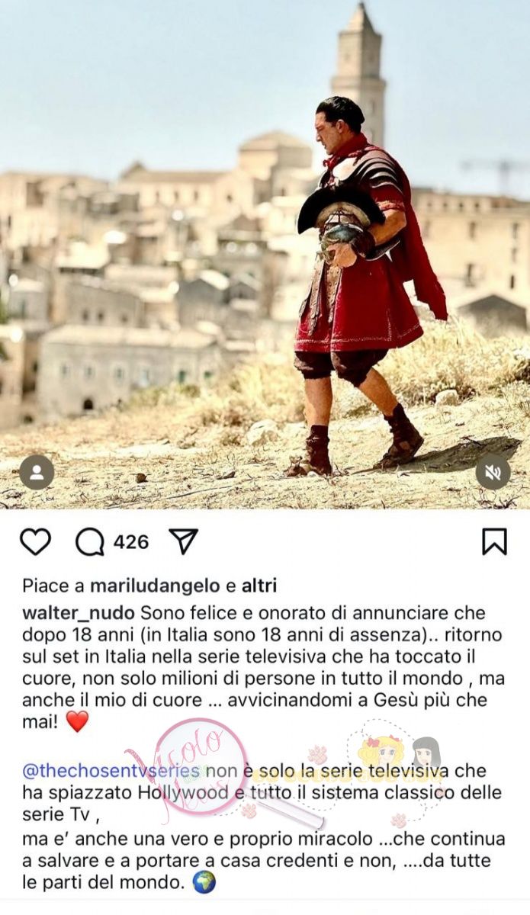This screenshot has width=530, height=915.
Task: Open comments via the speech bubble icon
Action: (89, 542)
